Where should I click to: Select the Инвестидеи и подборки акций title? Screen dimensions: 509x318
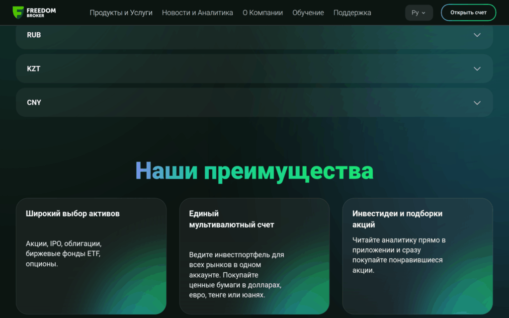(397, 219)
